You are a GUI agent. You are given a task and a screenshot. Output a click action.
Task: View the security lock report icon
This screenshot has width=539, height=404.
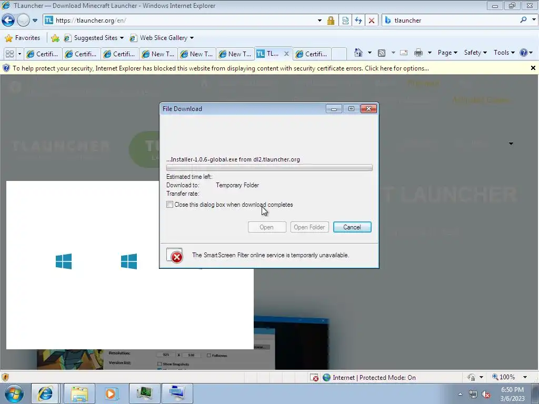pos(331,21)
